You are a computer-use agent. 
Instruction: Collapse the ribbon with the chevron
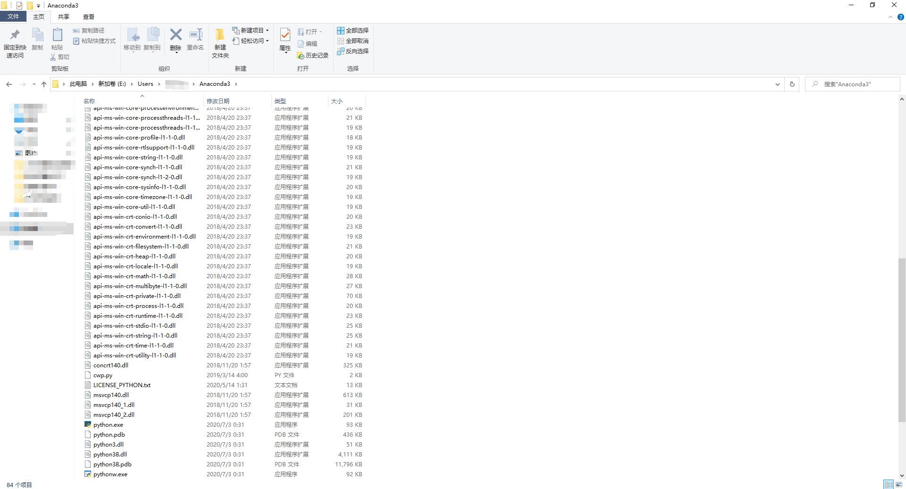coord(890,17)
